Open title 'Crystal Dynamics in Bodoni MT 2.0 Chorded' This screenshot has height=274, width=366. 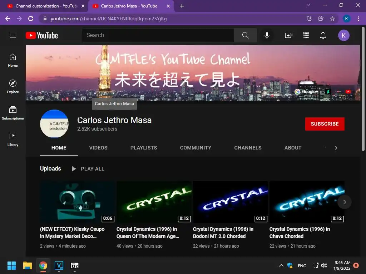tap(223, 233)
